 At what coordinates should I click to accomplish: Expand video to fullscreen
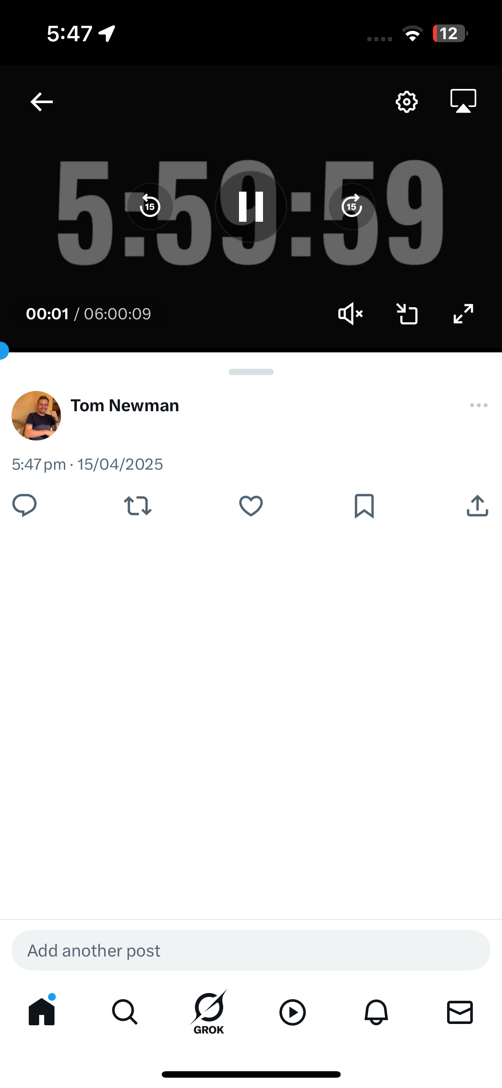[x=463, y=314]
